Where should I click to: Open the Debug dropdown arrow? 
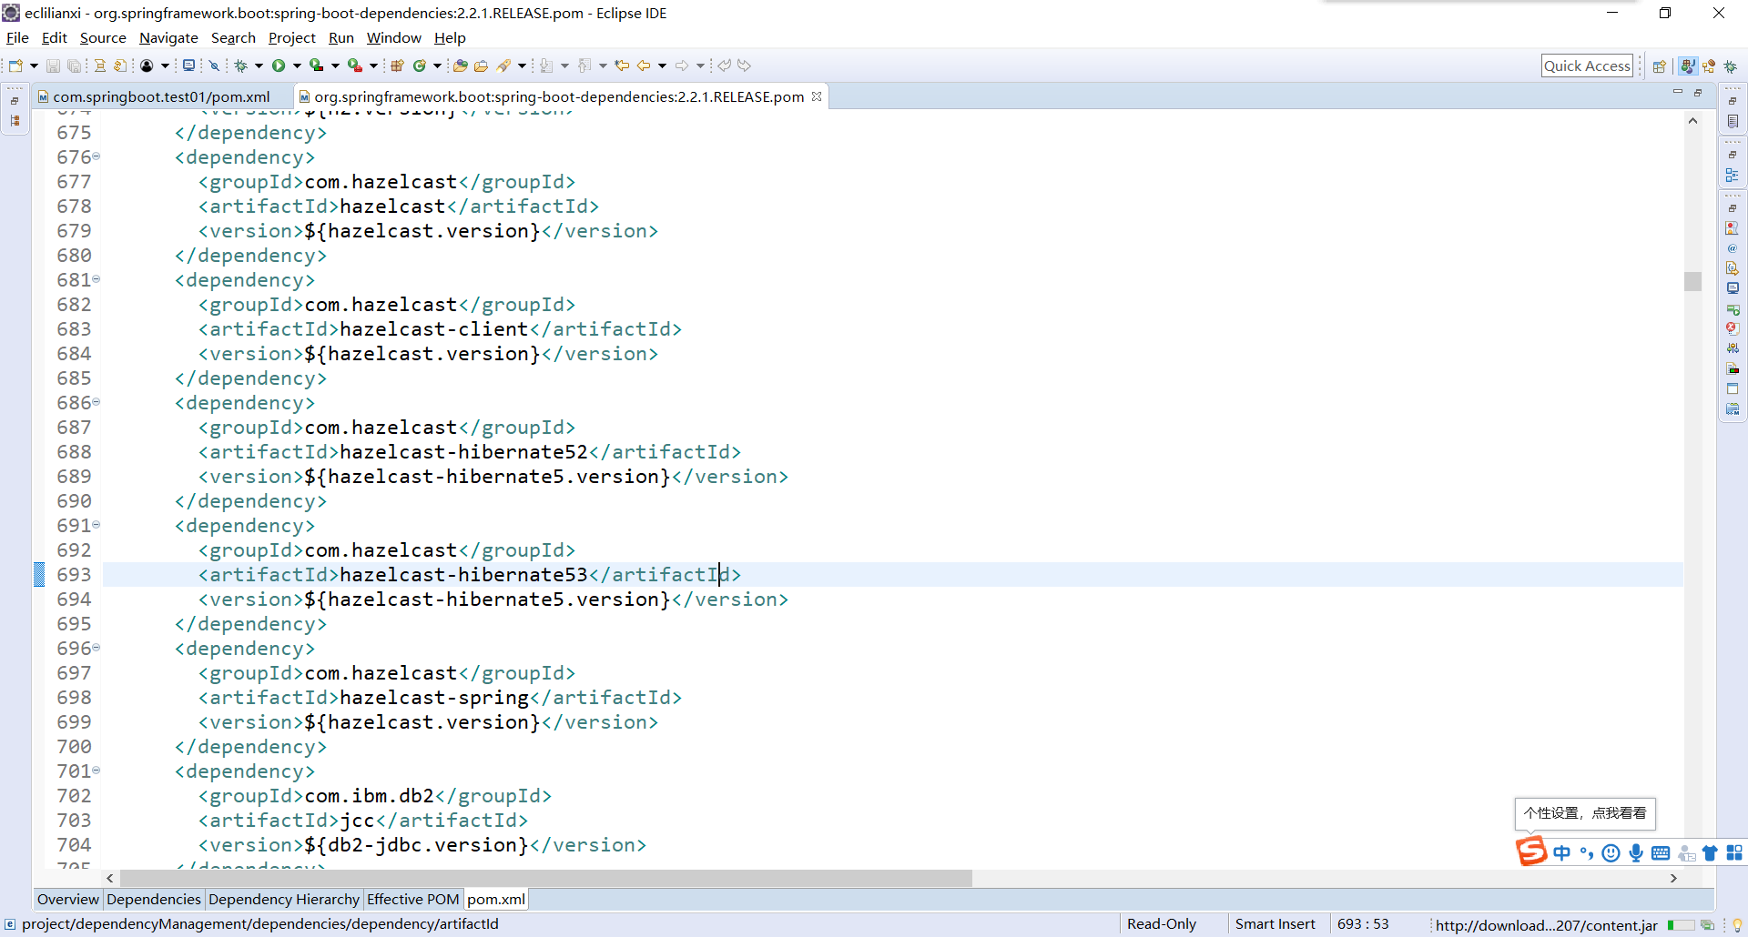click(x=259, y=65)
